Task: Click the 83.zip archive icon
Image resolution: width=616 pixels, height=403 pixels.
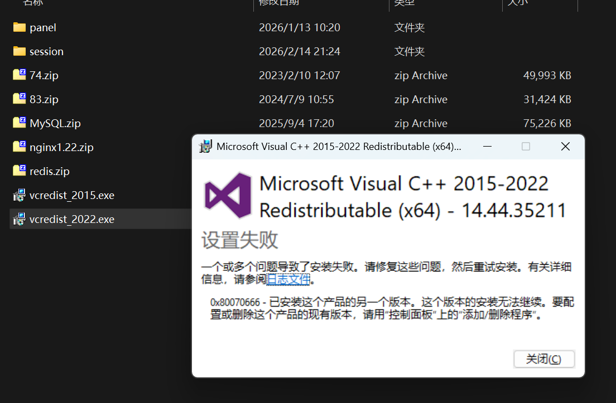Action: click(19, 99)
